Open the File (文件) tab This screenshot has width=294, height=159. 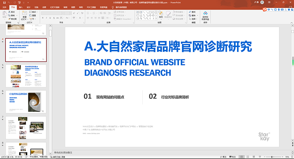tap(4, 7)
